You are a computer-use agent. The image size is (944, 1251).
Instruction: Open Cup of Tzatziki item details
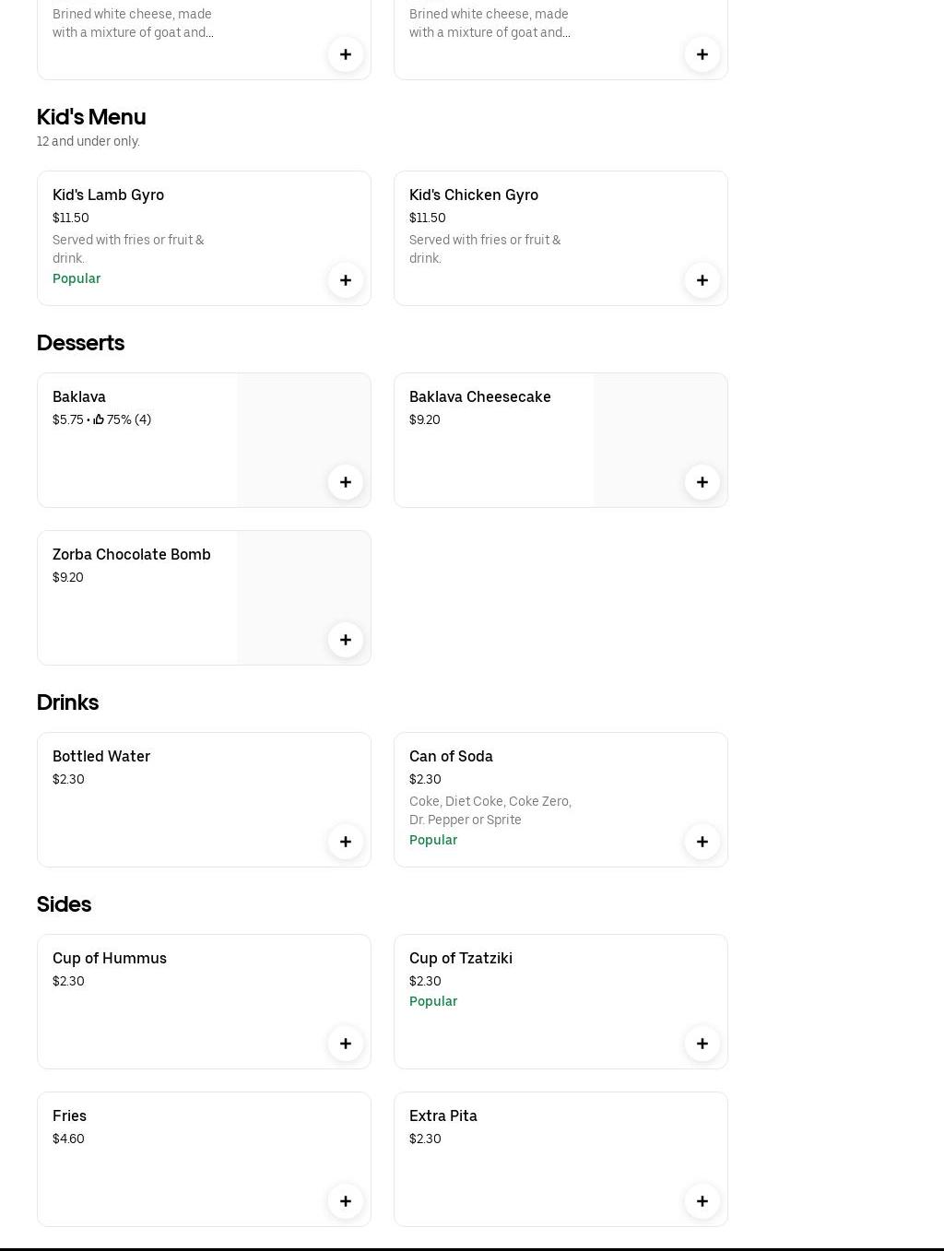click(x=460, y=958)
